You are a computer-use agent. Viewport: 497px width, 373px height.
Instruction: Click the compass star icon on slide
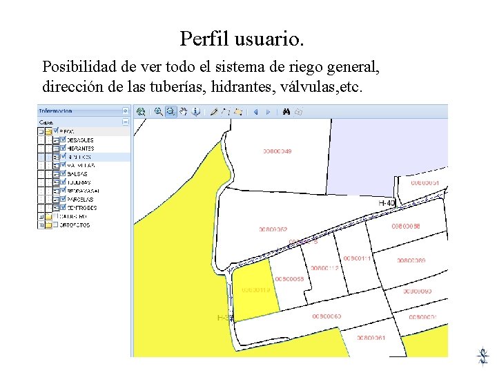tap(483, 356)
